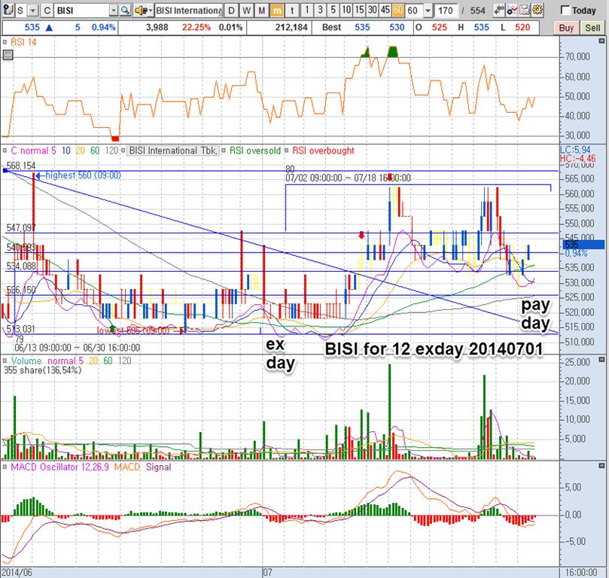609x578 pixels.
Task: Click the speaker alert icon
Action: coord(143,11)
